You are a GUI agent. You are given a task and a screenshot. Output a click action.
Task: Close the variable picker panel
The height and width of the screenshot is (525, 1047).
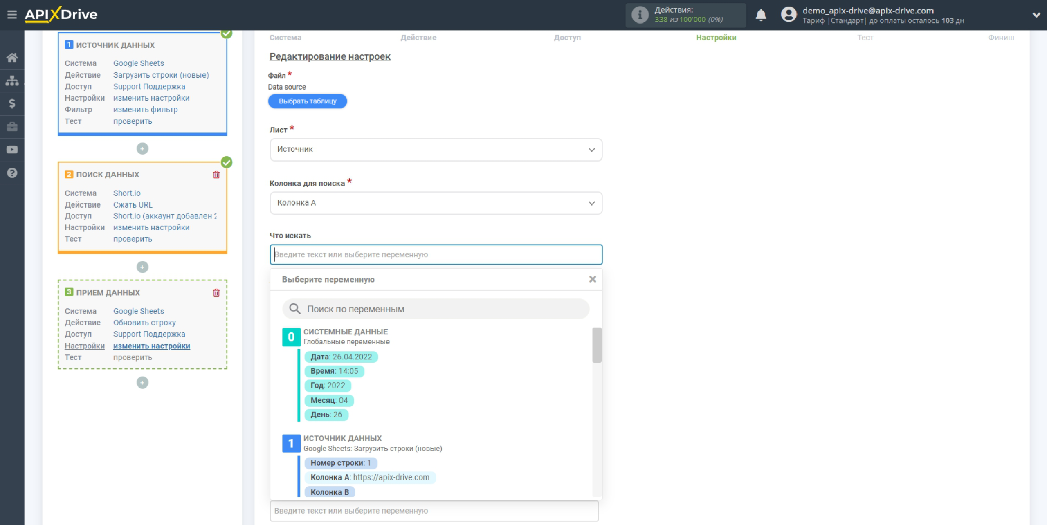(592, 279)
